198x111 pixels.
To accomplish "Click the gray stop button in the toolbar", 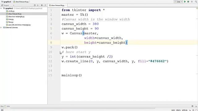I will click(192, 2).
